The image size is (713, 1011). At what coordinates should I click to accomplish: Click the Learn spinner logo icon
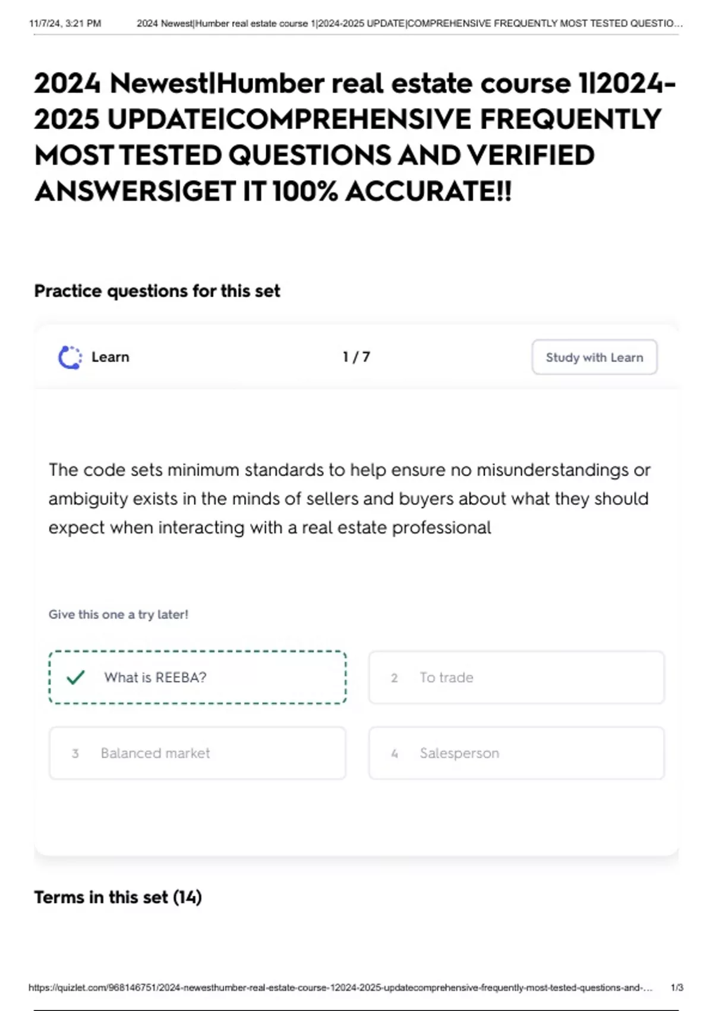[x=70, y=357]
